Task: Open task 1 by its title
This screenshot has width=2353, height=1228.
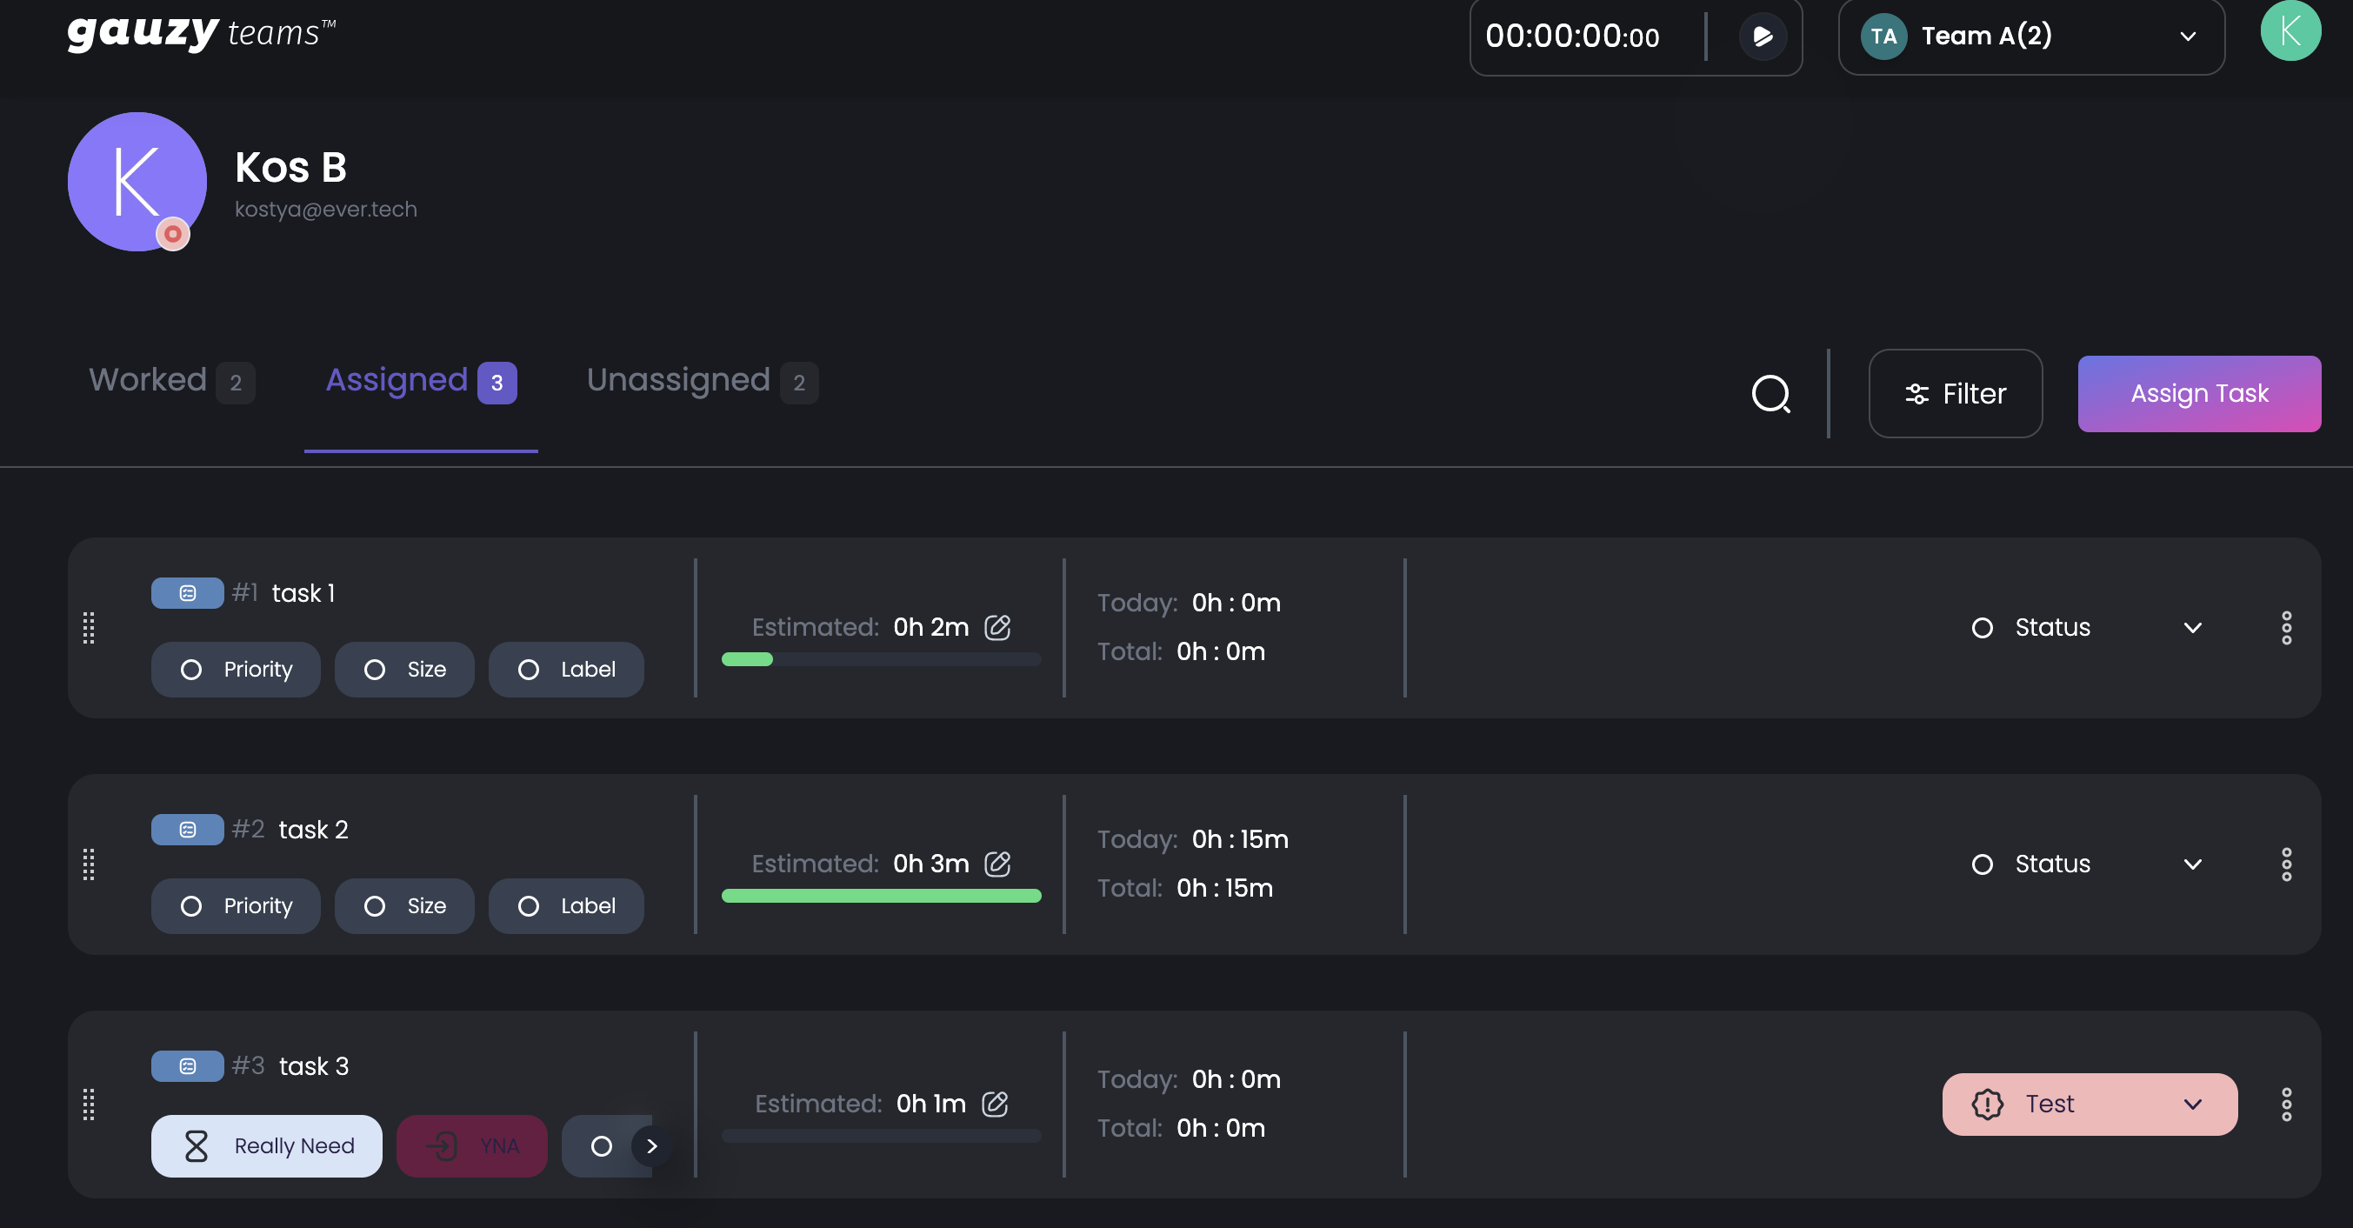Action: pos(303,593)
